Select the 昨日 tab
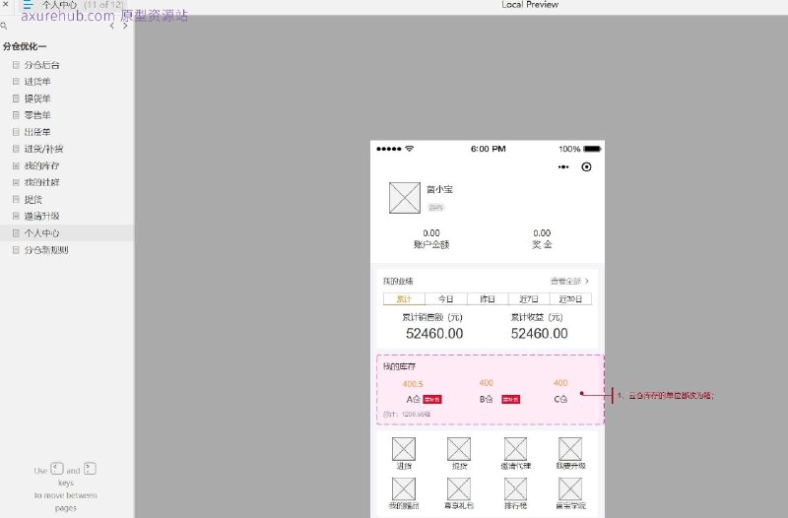788x518 pixels. click(x=488, y=299)
